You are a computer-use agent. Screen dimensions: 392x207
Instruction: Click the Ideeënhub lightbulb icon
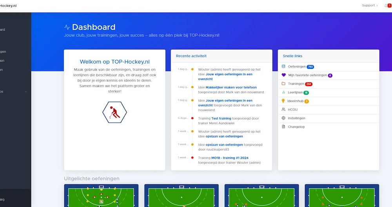(x=284, y=101)
